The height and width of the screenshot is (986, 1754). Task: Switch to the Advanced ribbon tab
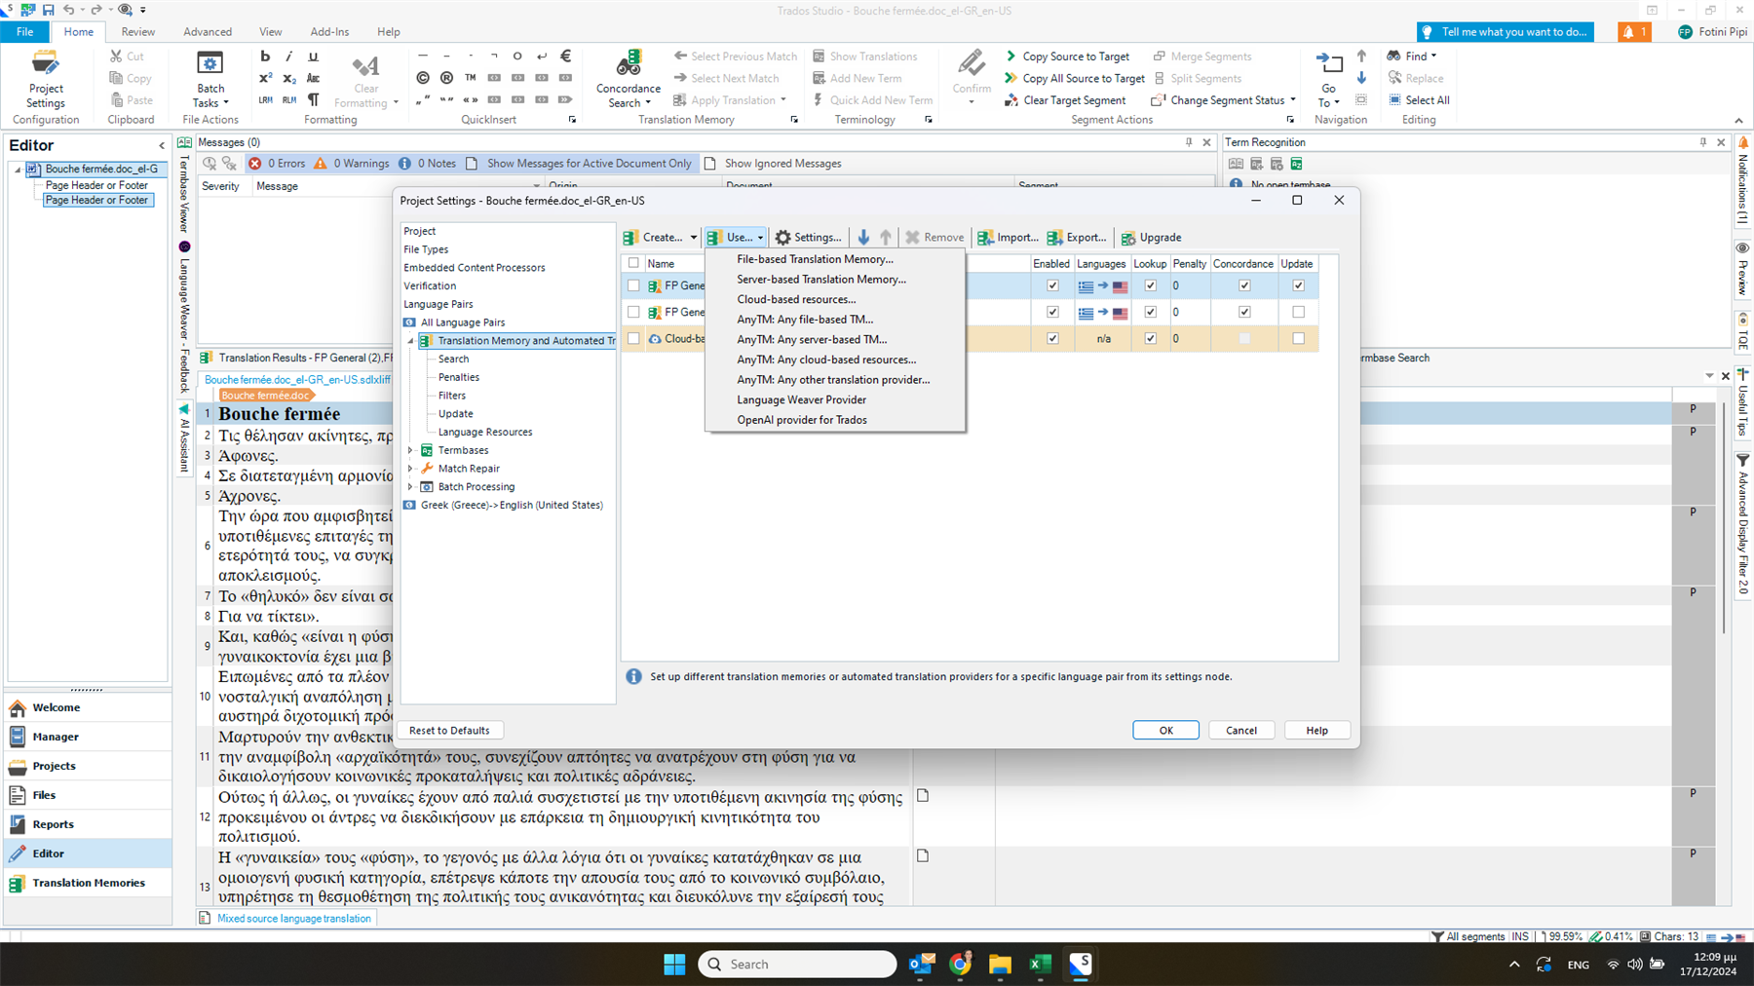207,31
